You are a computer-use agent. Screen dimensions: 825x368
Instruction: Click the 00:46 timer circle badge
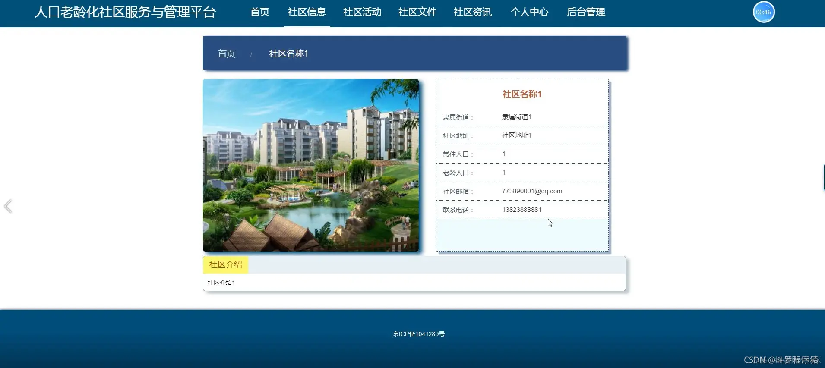click(x=764, y=12)
